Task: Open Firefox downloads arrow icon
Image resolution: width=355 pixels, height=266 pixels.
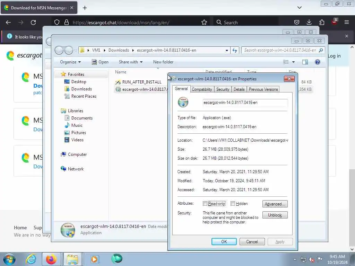Action: coord(309,22)
